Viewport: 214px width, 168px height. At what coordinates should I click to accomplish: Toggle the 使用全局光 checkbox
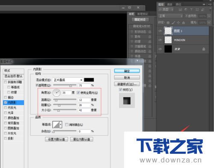[78, 93]
